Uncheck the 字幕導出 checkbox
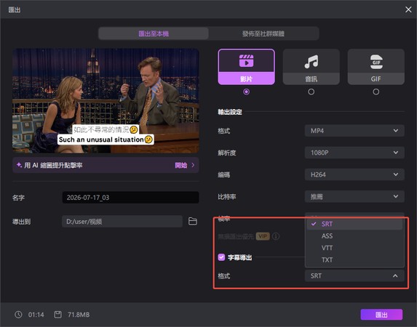This screenshot has width=417, height=327. click(221, 257)
